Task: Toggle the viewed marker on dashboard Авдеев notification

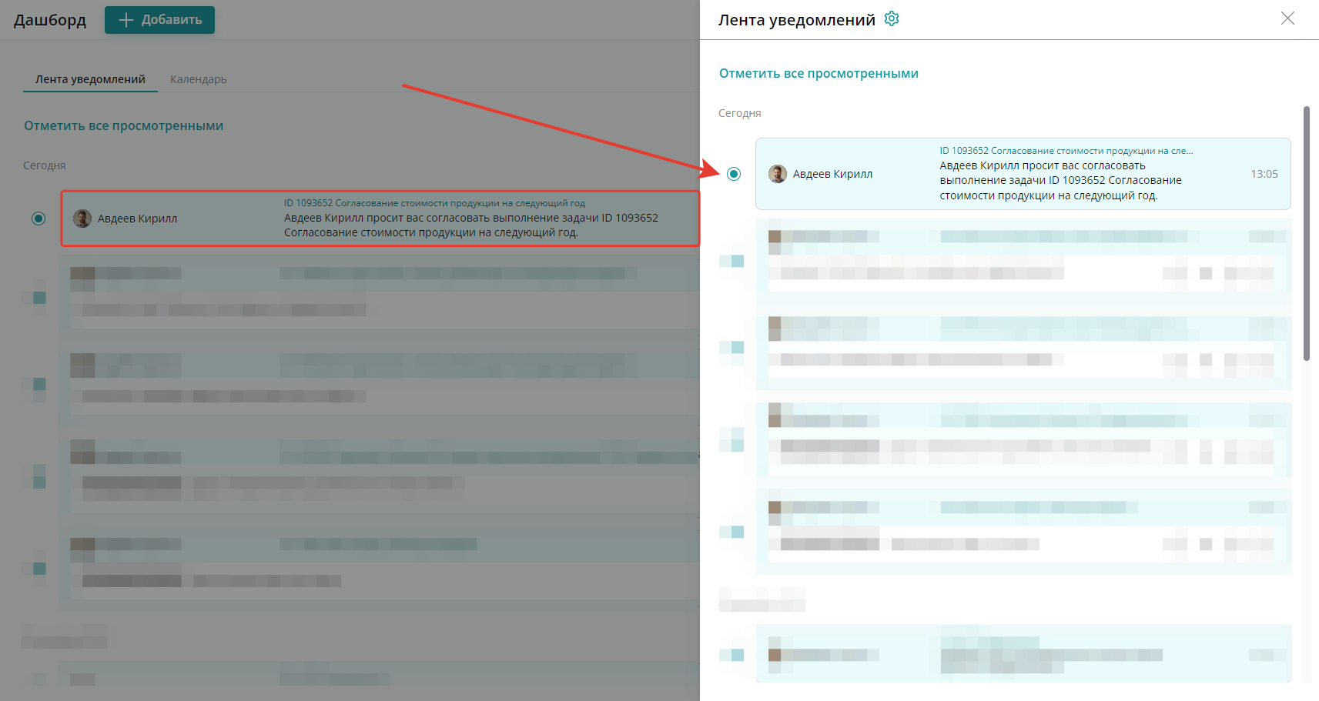Action: [38, 219]
